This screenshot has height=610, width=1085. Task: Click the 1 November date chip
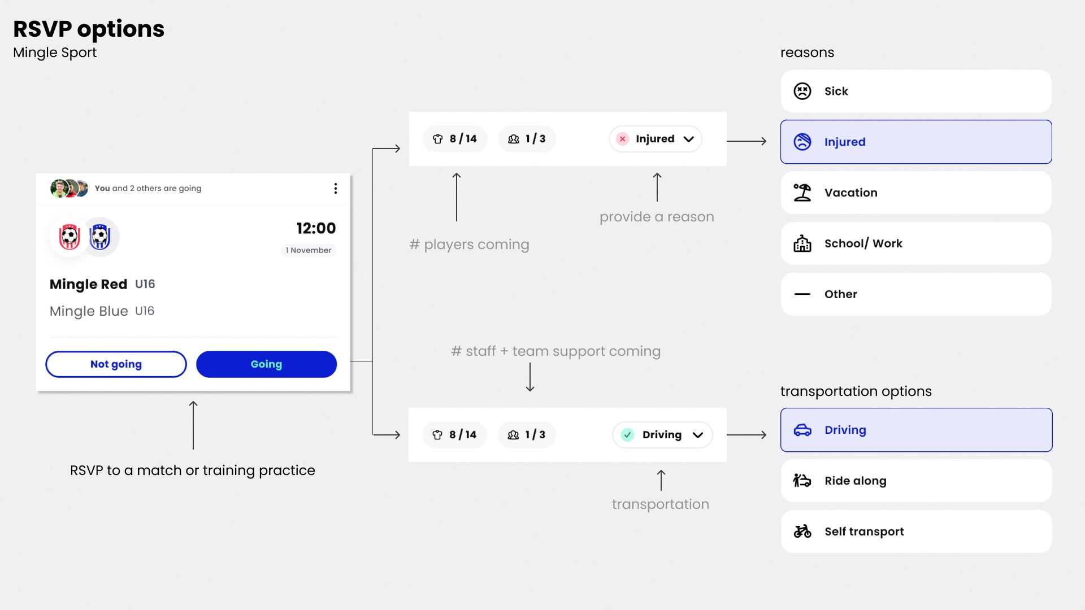[x=309, y=250]
